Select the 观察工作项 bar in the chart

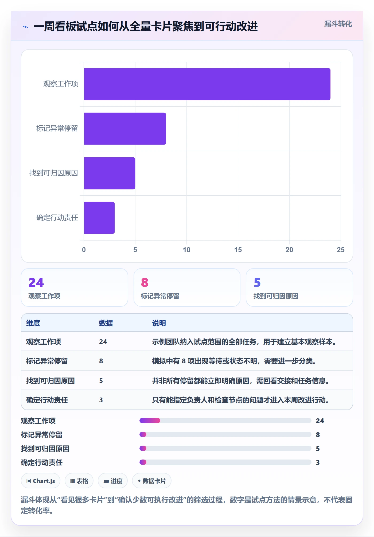point(207,84)
